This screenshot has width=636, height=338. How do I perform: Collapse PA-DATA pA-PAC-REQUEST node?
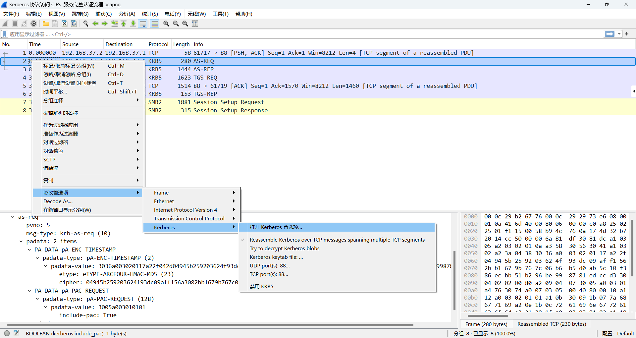coord(29,291)
